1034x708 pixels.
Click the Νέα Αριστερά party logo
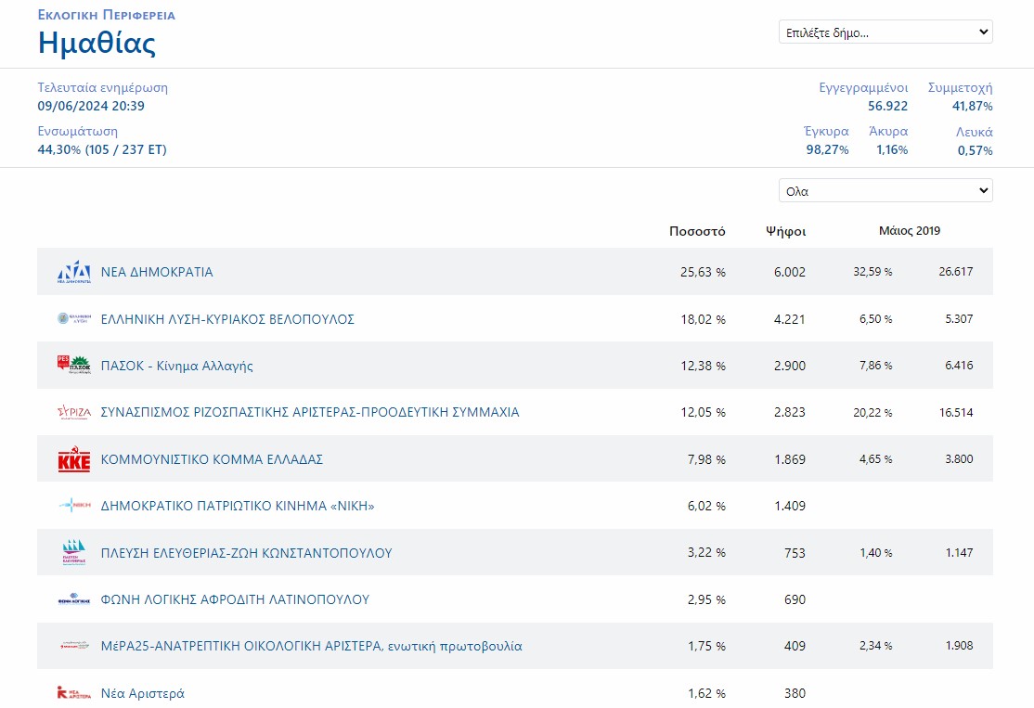click(x=73, y=693)
